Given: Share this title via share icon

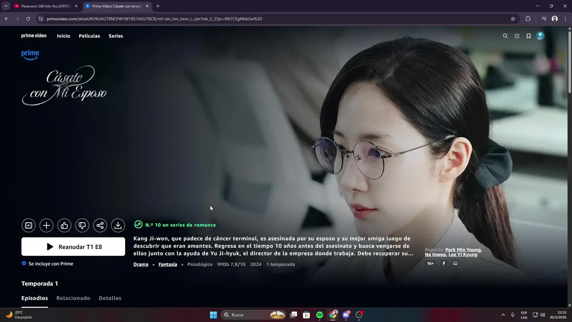Looking at the screenshot, I should tap(100, 225).
